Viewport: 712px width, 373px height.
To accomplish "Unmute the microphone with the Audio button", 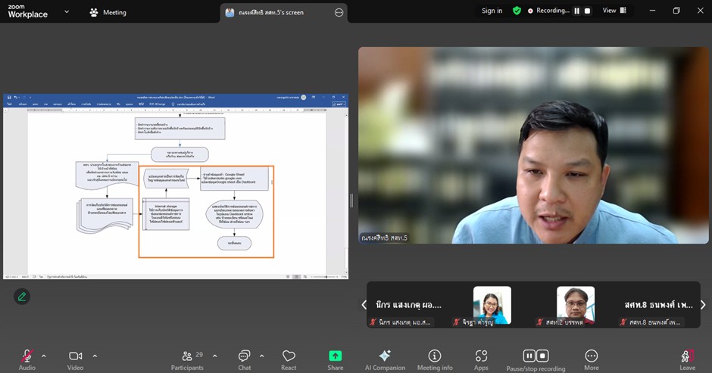I will point(27,356).
